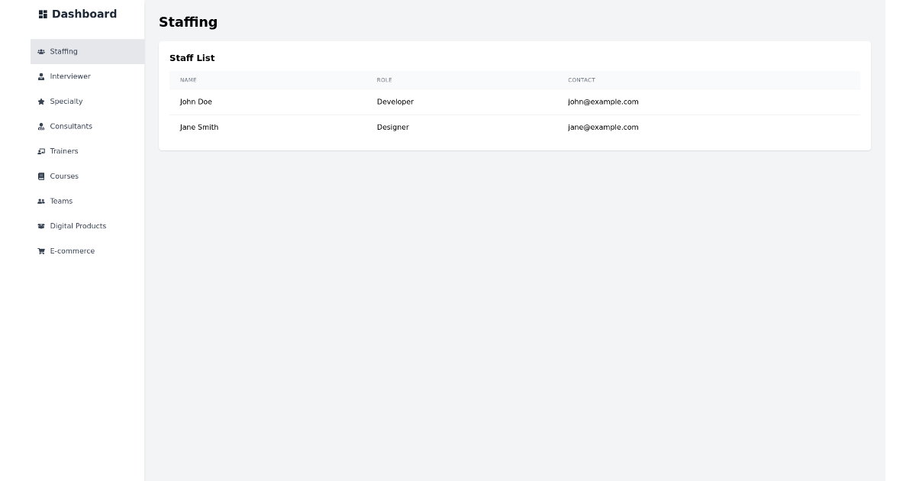Switch to the Teams section
The height and width of the screenshot is (481, 916).
coord(61,201)
